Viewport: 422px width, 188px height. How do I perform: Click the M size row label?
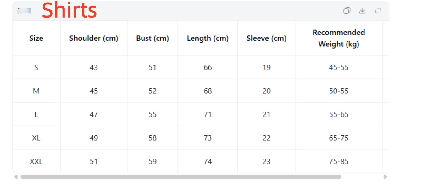coord(36,91)
